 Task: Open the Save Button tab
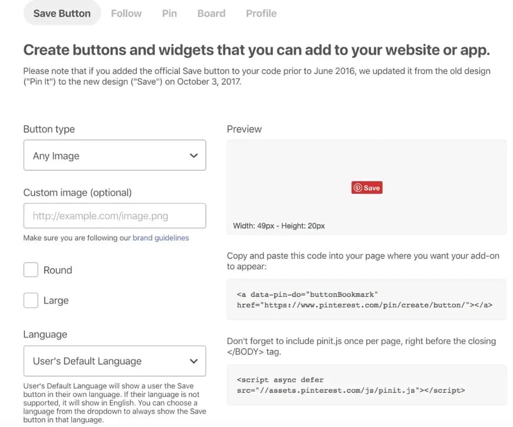tap(62, 13)
